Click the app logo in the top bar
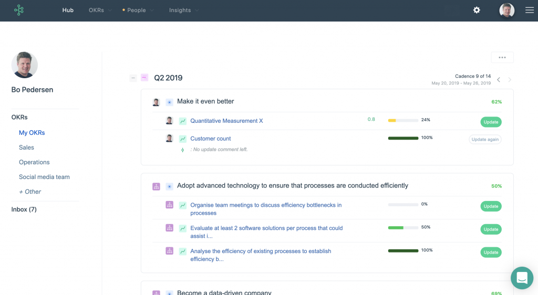 (x=19, y=10)
